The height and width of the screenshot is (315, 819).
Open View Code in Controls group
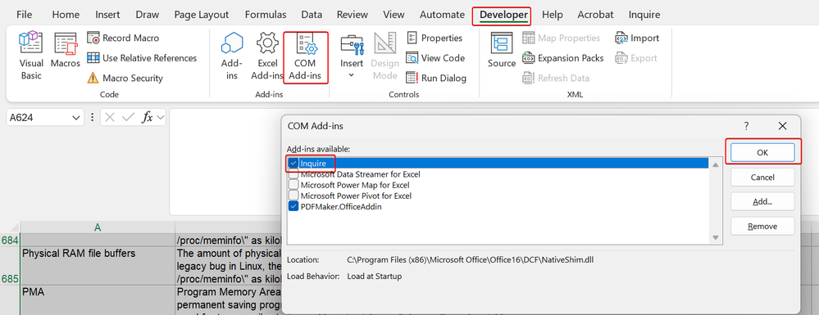(435, 58)
